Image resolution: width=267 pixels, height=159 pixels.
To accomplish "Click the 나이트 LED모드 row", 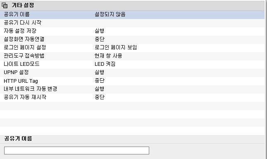I will point(132,64).
